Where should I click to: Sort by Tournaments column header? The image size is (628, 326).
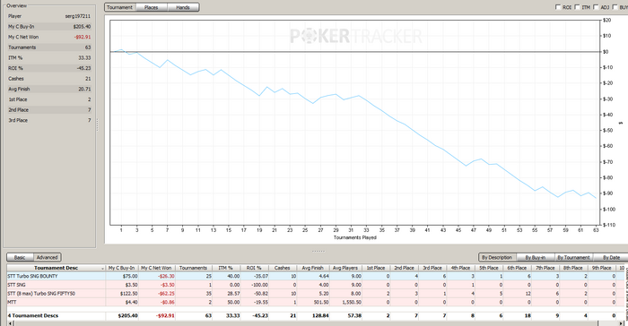193,268
